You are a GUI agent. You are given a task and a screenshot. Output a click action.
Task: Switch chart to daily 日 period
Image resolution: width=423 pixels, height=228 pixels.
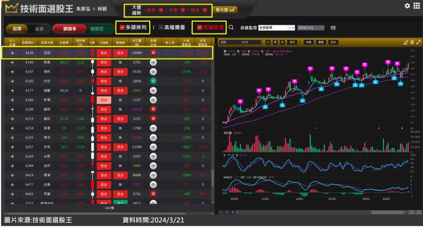coord(268,42)
